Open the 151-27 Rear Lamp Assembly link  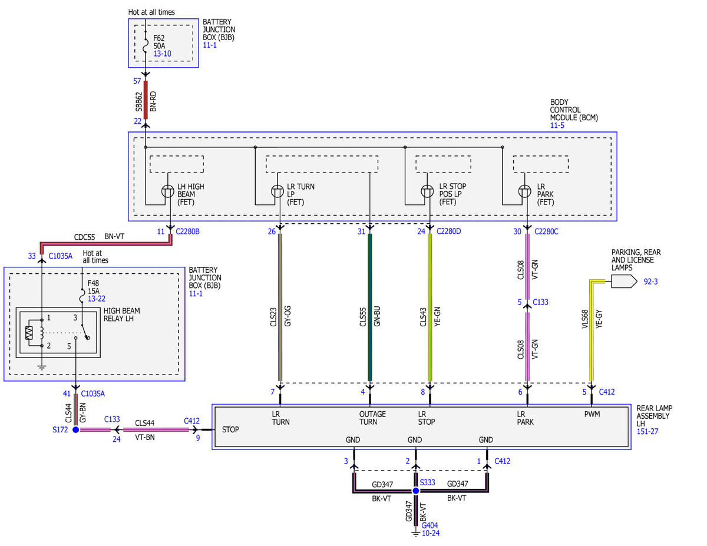(647, 431)
